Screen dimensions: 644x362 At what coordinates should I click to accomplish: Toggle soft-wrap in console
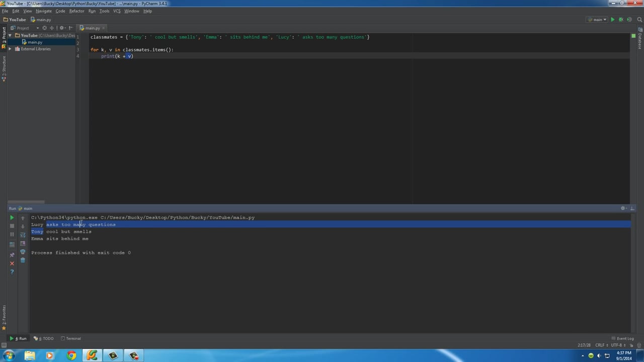[x=23, y=235]
